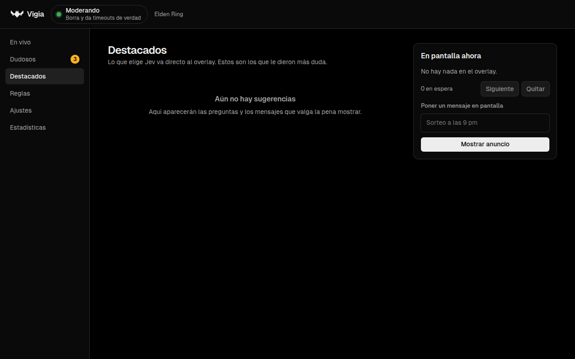View the Estadísticas section
The width and height of the screenshot is (575, 359).
click(x=44, y=127)
